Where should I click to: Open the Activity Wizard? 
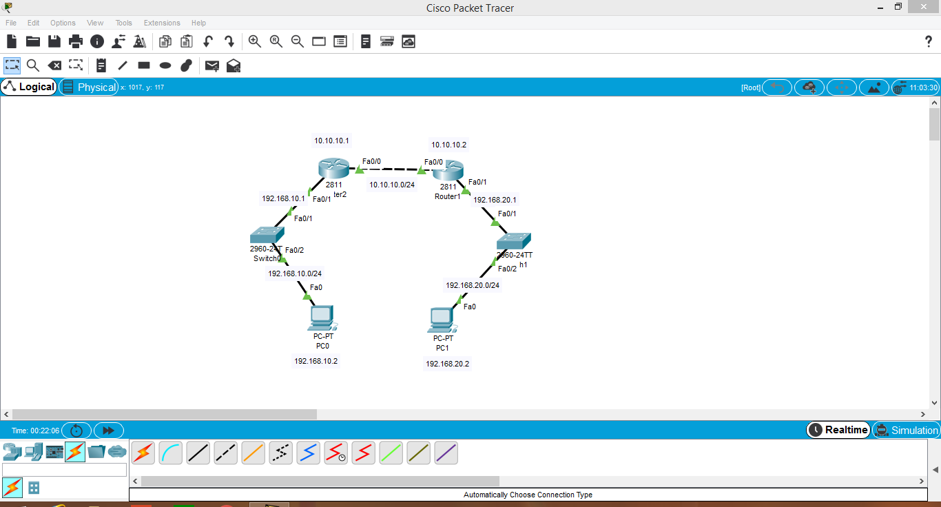click(x=139, y=41)
